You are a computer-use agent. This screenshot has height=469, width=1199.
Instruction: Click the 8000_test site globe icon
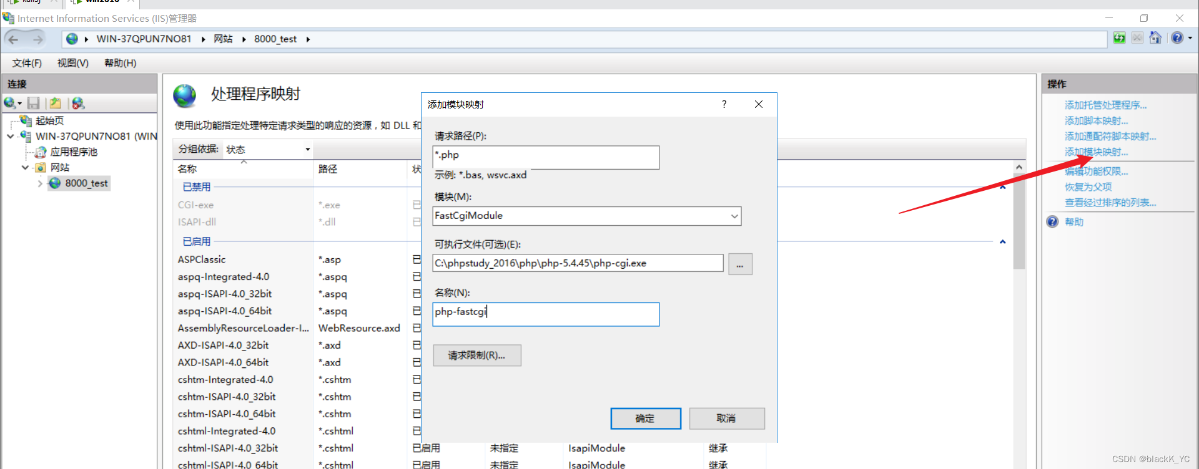(55, 183)
